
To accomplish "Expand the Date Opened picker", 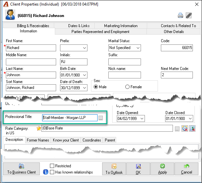I will coord(142,119).
